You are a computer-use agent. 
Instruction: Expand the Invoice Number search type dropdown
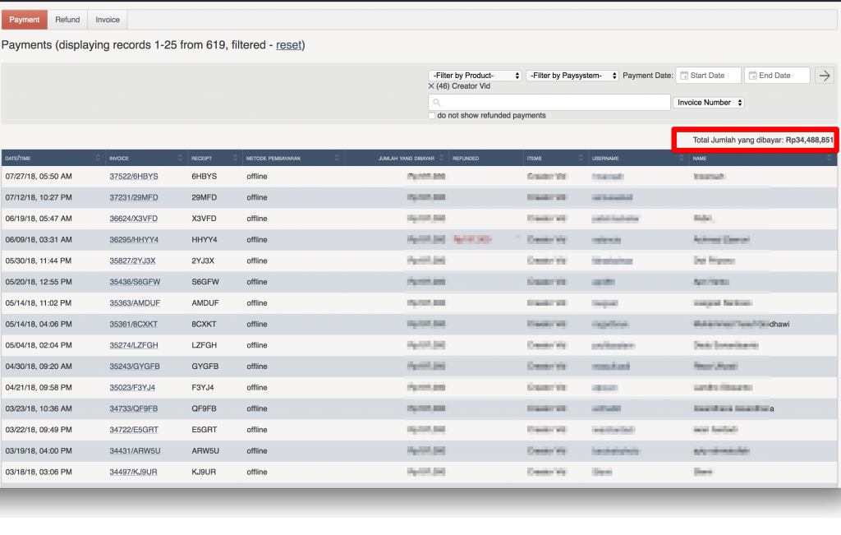pyautogui.click(x=709, y=103)
